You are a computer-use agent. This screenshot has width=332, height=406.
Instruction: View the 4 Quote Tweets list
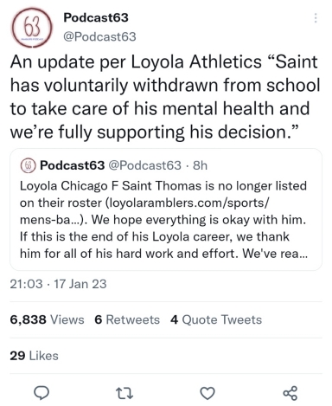216,319
